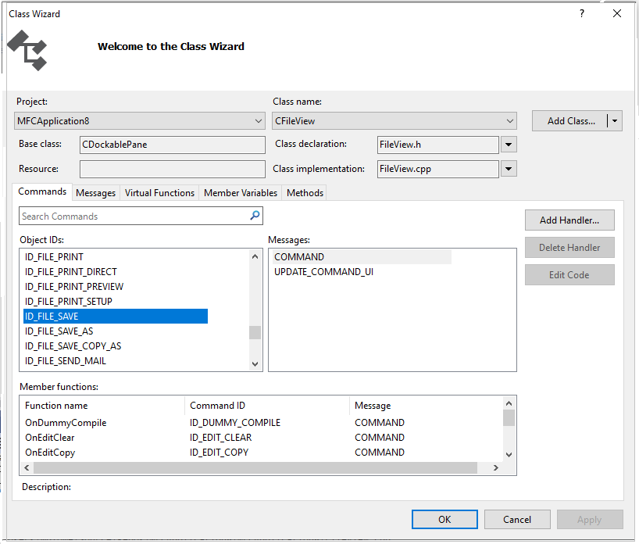Go to the Methods tab

point(305,193)
